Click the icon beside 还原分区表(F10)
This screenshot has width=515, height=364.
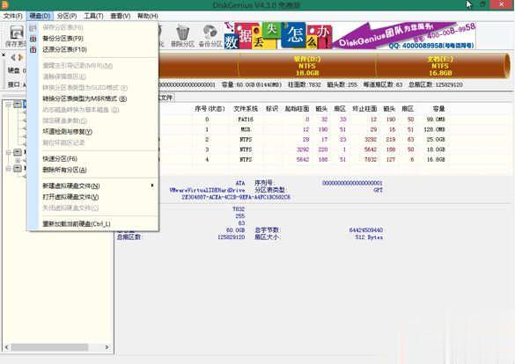(33, 49)
